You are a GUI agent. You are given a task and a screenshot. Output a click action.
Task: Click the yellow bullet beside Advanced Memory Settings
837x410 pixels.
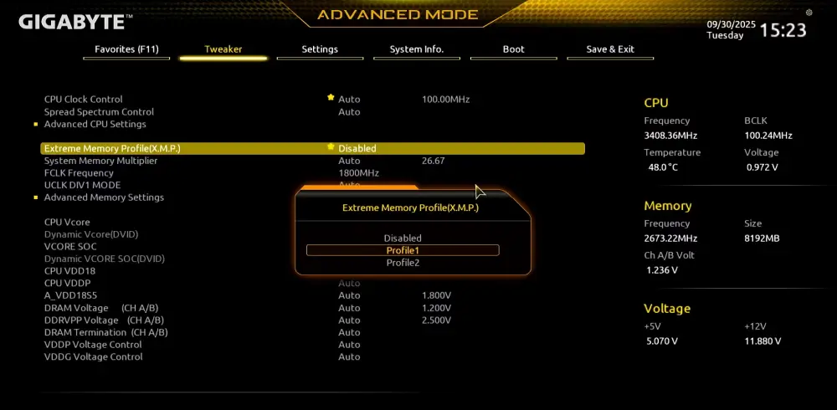[36, 197]
